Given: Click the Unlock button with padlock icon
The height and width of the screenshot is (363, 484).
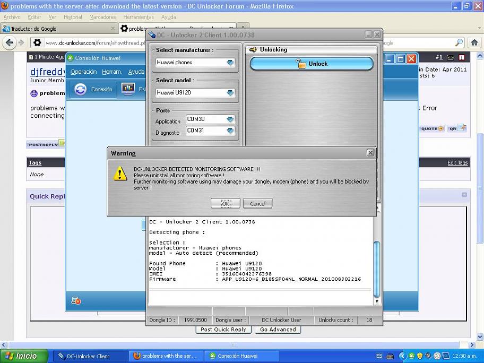Looking at the screenshot, I should 312,64.
